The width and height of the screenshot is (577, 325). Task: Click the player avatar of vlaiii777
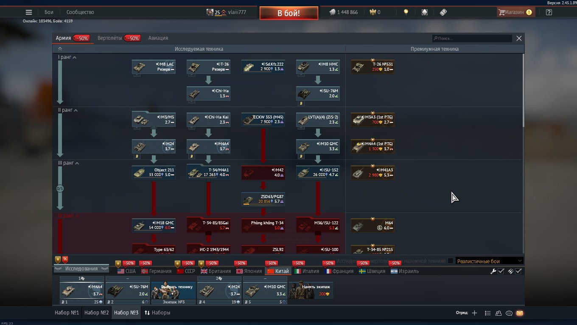[x=210, y=12]
